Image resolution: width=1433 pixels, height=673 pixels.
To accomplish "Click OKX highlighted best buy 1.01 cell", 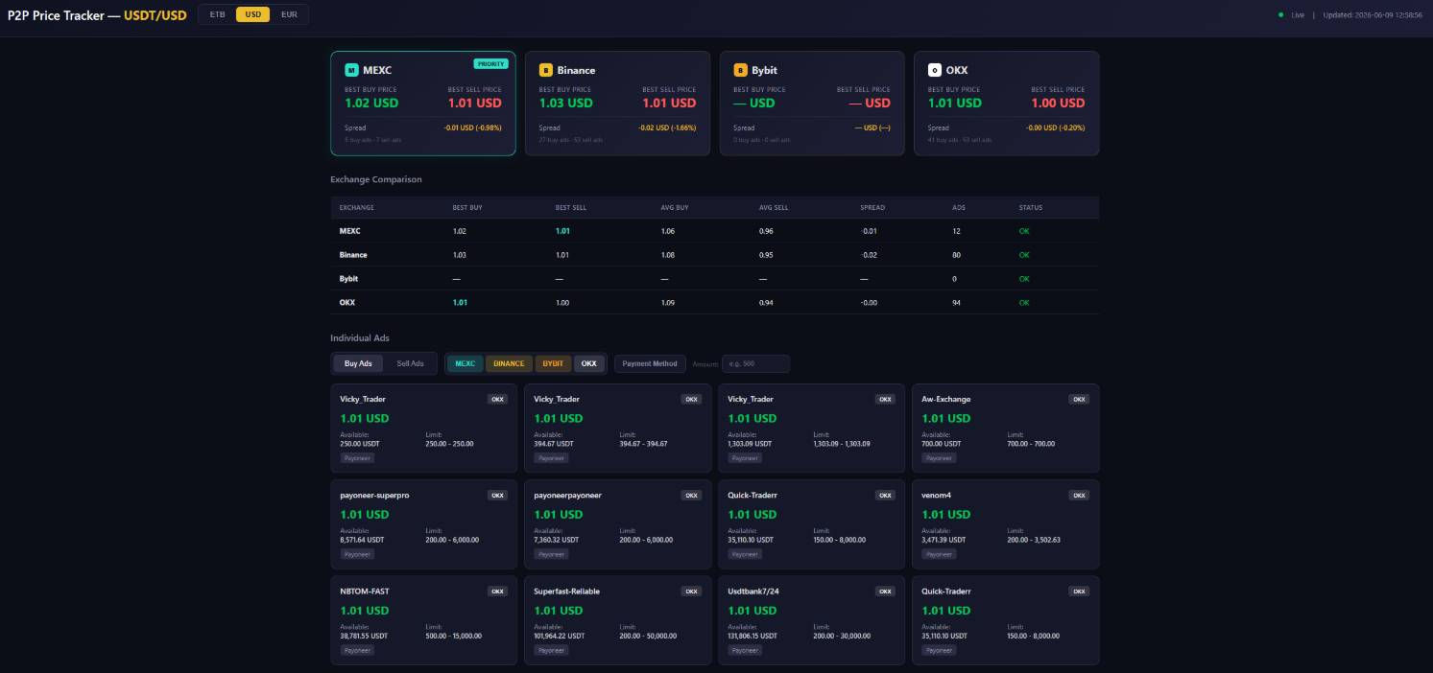I will [460, 302].
